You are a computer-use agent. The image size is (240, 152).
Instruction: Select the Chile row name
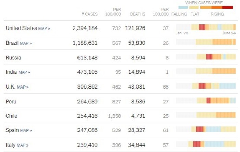[x=11, y=116]
